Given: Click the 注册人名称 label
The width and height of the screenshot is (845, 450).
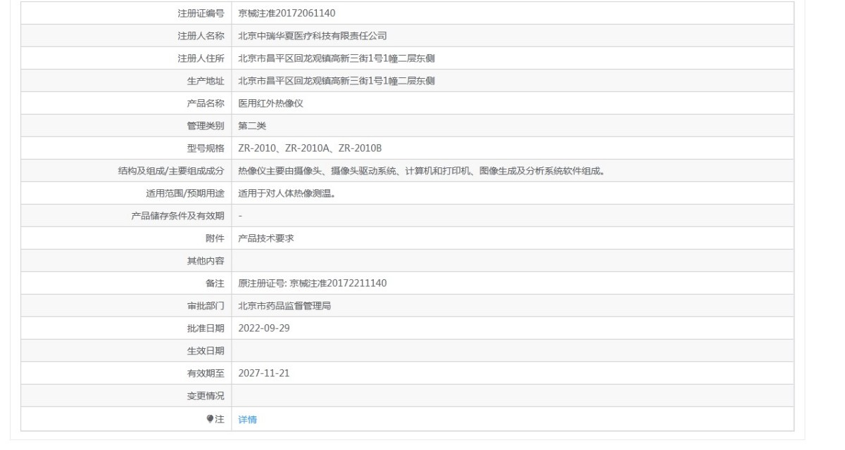Looking at the screenshot, I should pyautogui.click(x=201, y=36).
